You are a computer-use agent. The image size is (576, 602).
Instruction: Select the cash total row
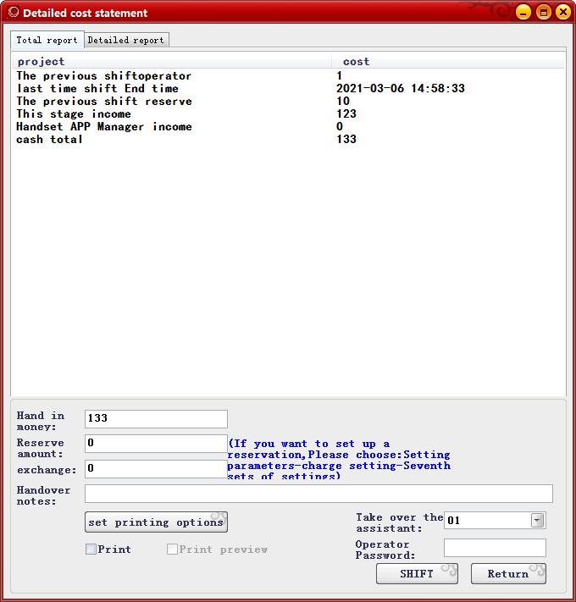(x=50, y=140)
